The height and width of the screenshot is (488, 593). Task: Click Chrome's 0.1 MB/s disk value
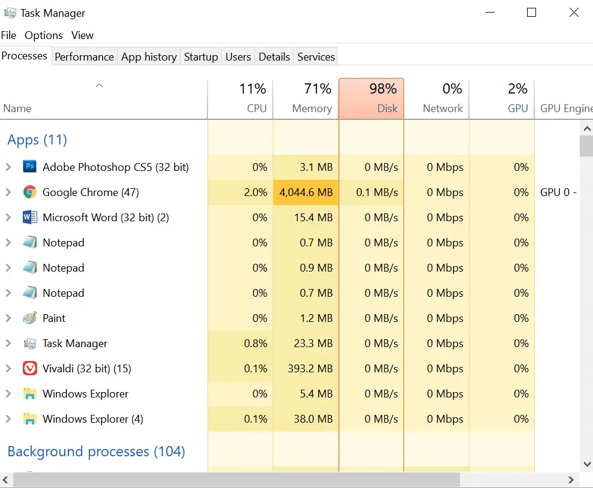pyautogui.click(x=377, y=192)
